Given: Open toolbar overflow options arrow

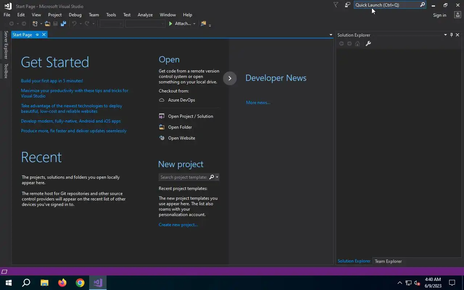Looking at the screenshot, I should 210,25.
